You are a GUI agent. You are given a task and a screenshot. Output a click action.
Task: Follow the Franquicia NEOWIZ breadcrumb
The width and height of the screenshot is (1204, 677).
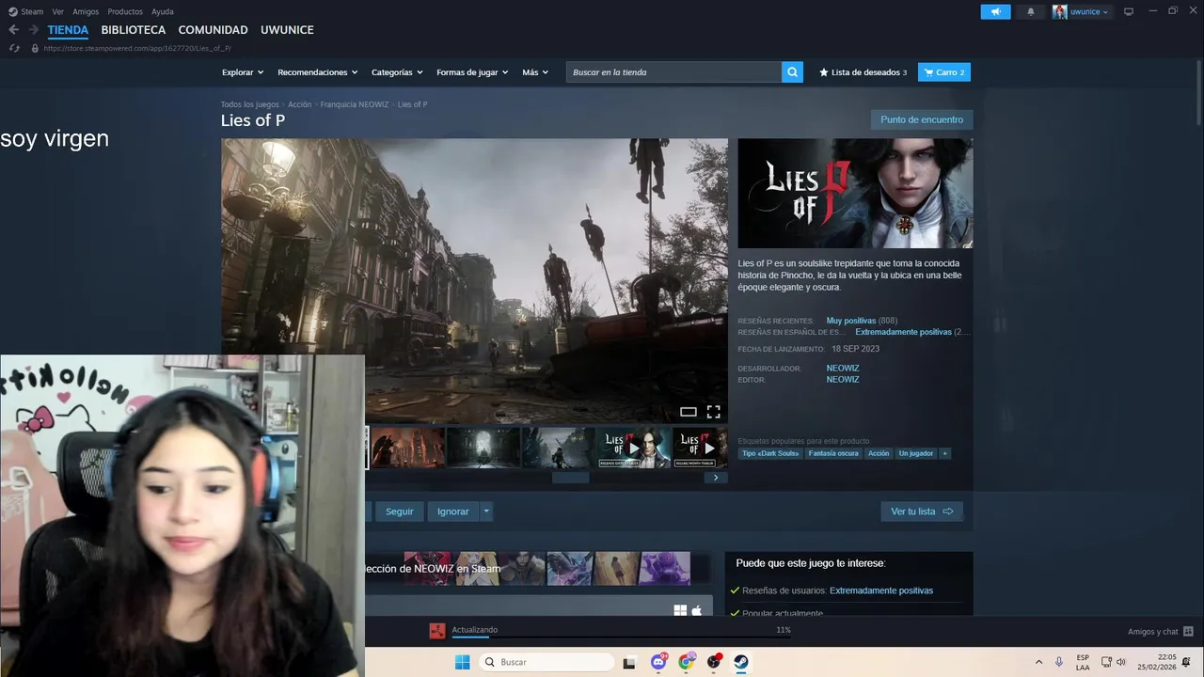(355, 104)
